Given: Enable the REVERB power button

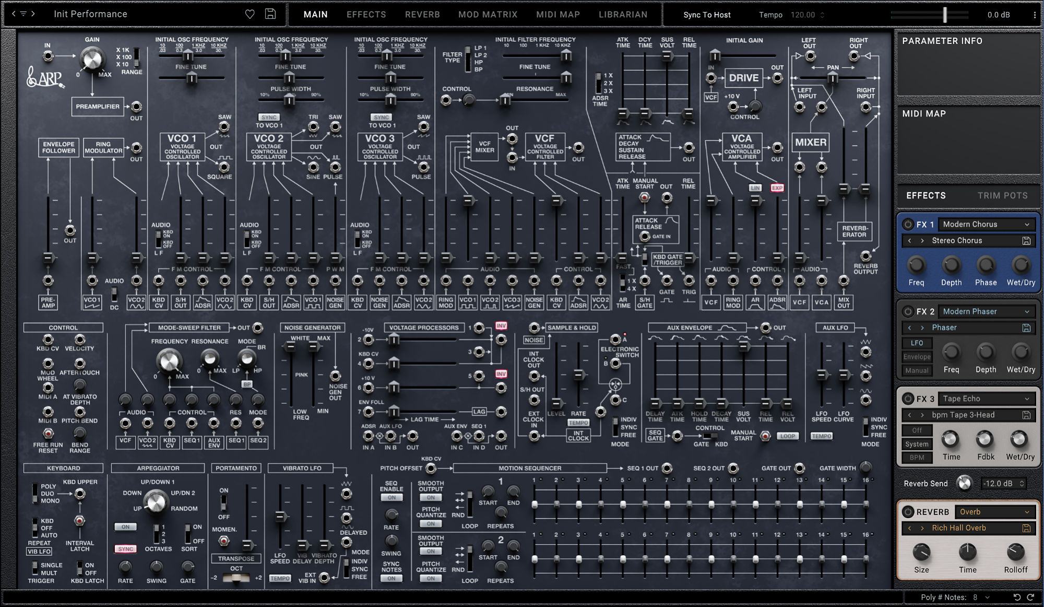Looking at the screenshot, I should coord(908,512).
